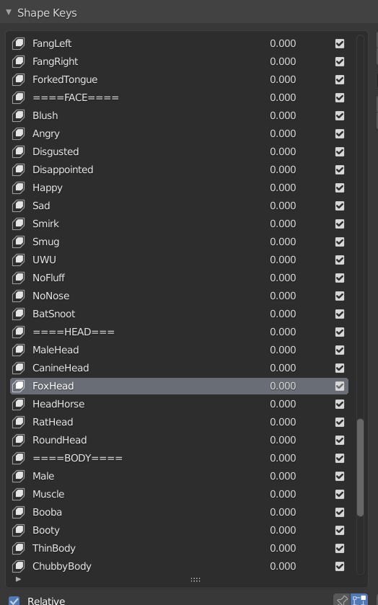
Task: Select the ForkedTongue shape key
Action: pyautogui.click(x=179, y=79)
